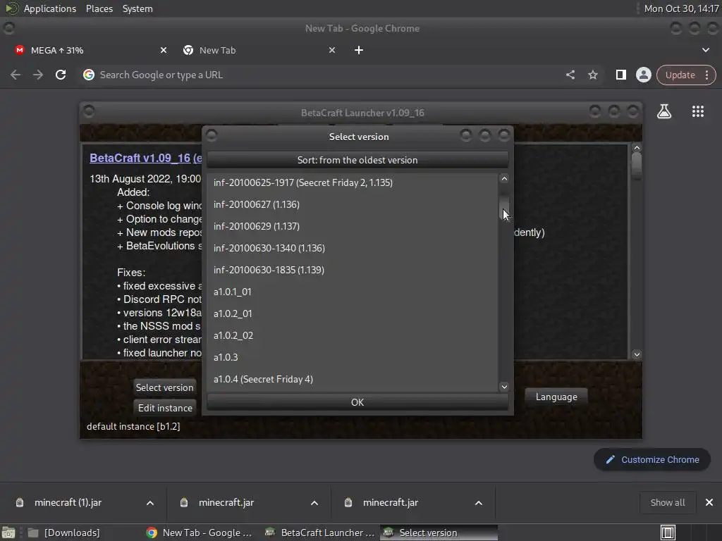Open the Chrome side panel icon

(x=620, y=75)
